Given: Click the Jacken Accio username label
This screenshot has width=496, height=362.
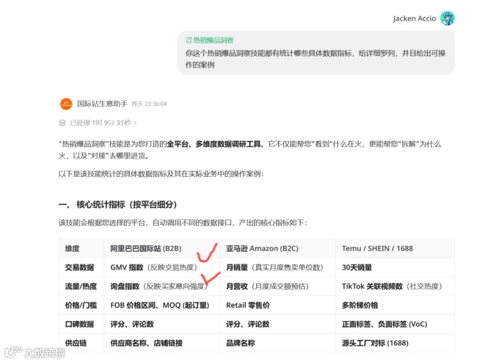Looking at the screenshot, I should click(x=414, y=19).
